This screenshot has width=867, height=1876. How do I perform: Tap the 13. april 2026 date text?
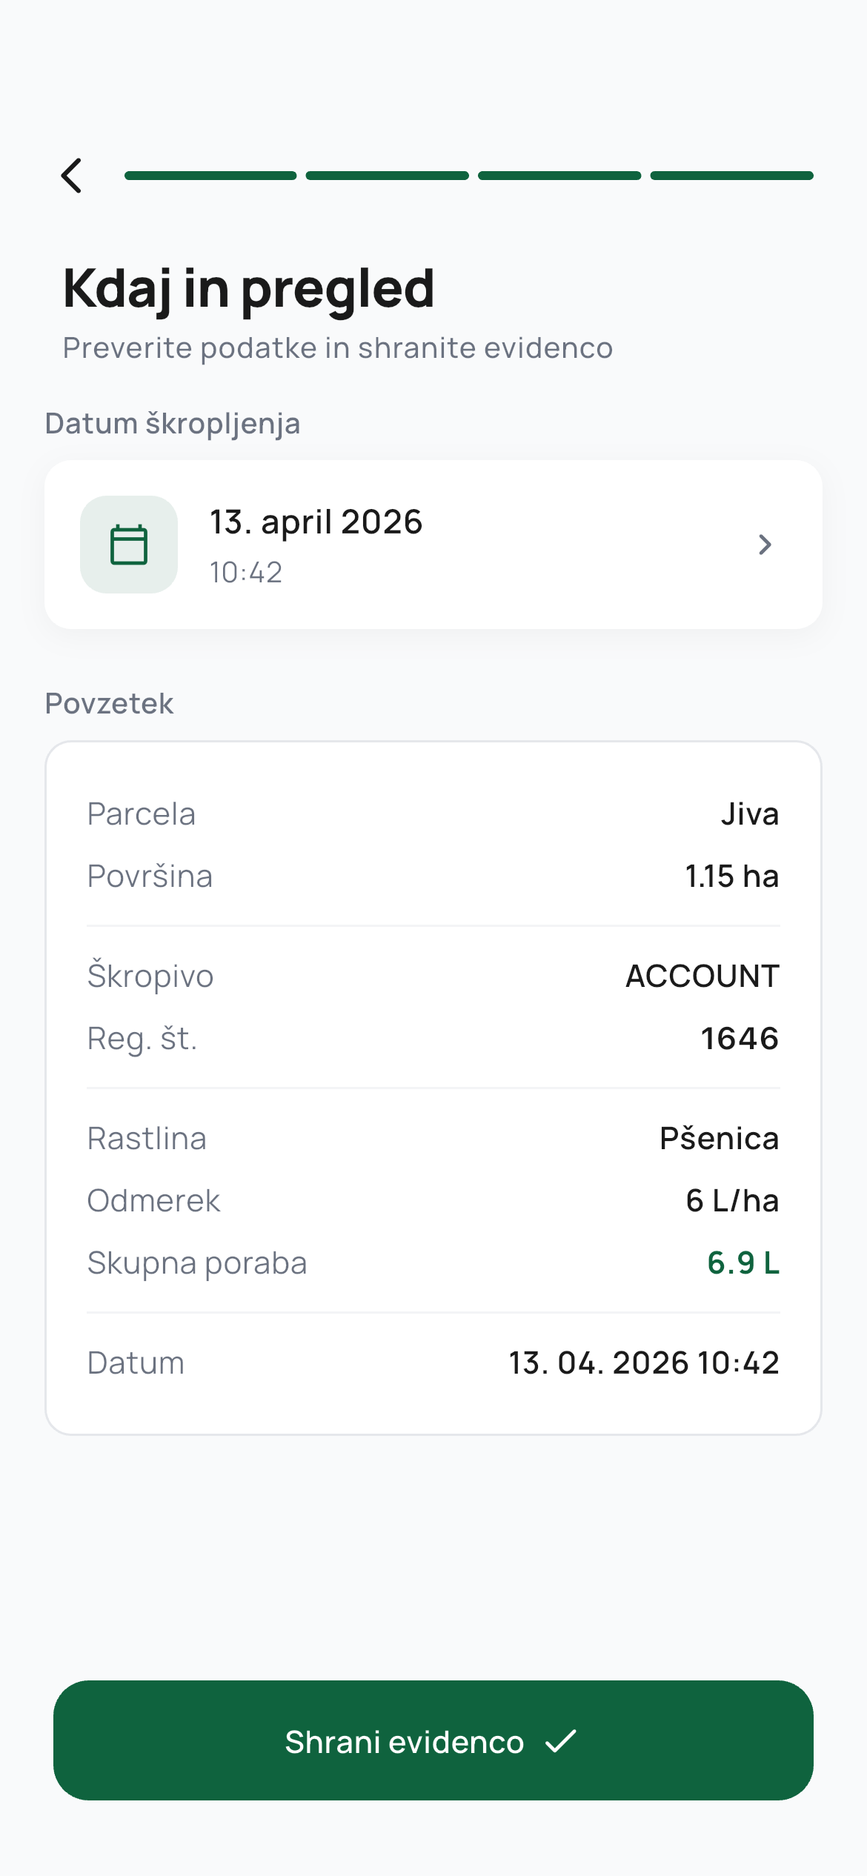316,522
